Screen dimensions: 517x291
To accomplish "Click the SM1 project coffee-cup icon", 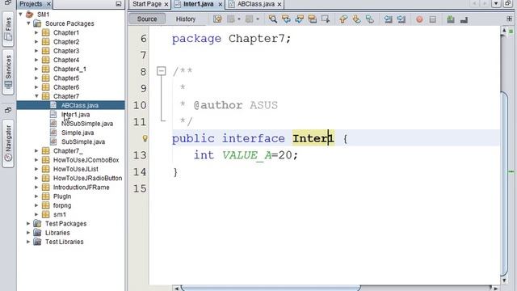I will point(30,15).
